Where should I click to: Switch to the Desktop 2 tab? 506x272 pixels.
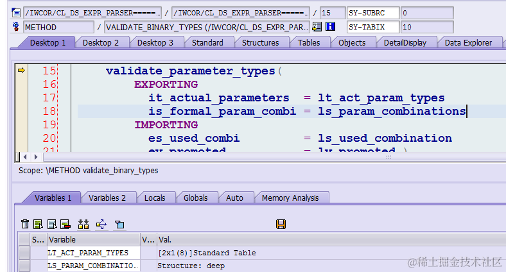[x=101, y=43]
